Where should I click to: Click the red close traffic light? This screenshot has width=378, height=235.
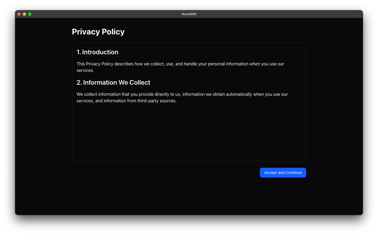pyautogui.click(x=19, y=14)
